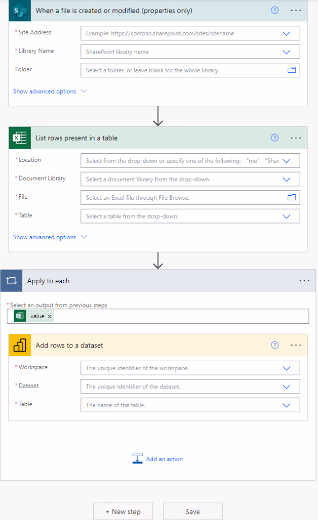Click the Select an output from previous steps field
The image size is (318, 520).
[x=158, y=316]
